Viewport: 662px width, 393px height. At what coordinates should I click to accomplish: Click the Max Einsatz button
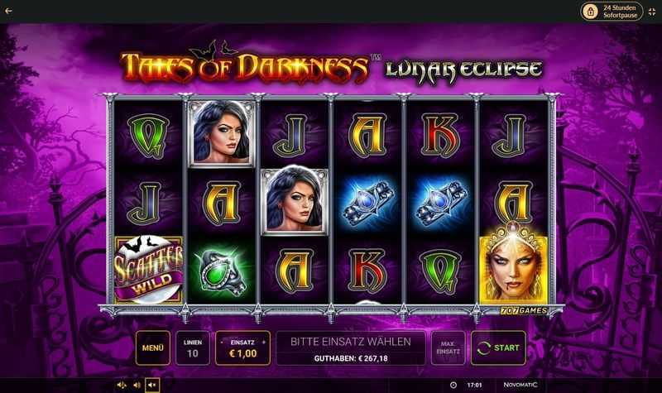(x=448, y=347)
